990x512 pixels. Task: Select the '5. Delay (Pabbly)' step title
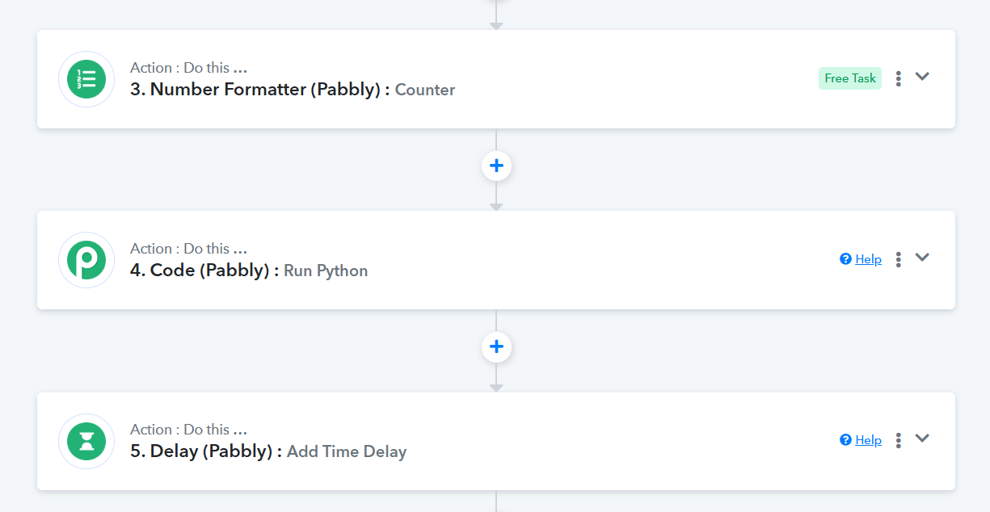pos(207,451)
